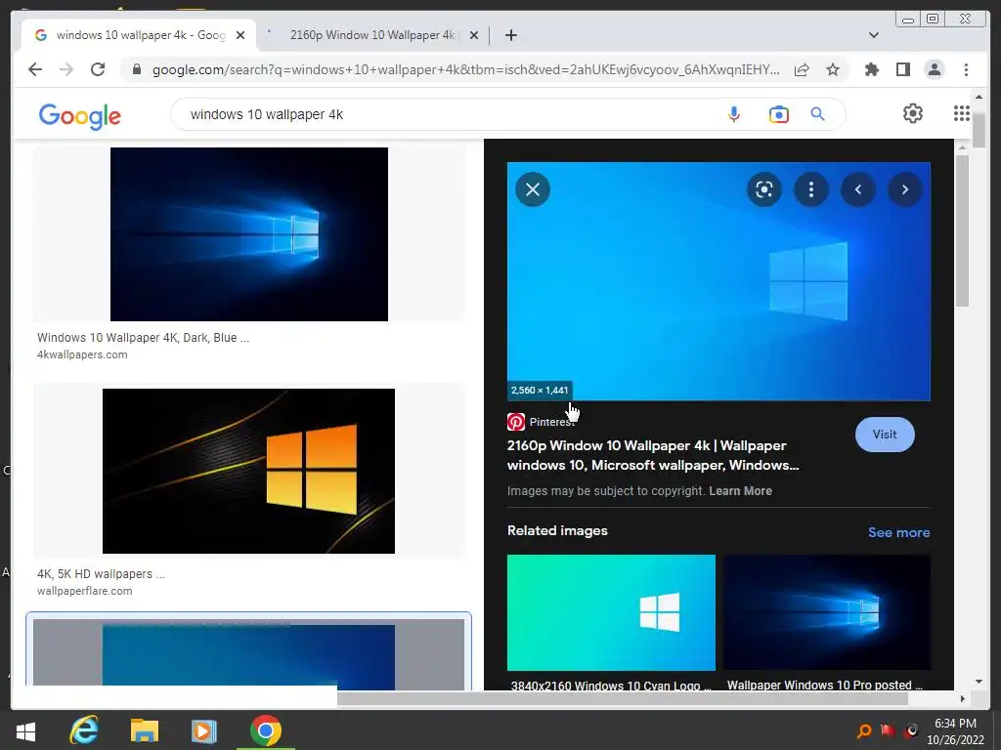Open a new browser tab
Screen dimensions: 1001x750
[510, 35]
